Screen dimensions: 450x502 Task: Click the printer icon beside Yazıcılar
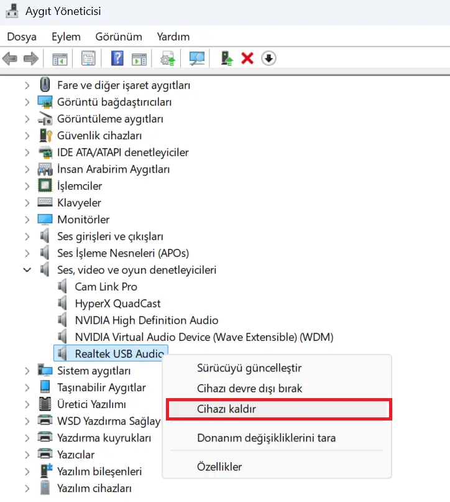[x=45, y=453]
